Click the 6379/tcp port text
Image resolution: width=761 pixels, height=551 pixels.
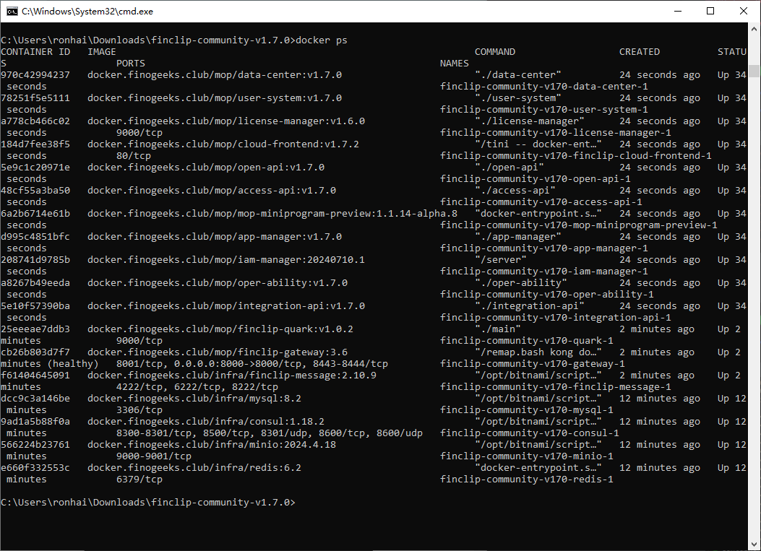pyautogui.click(x=139, y=480)
